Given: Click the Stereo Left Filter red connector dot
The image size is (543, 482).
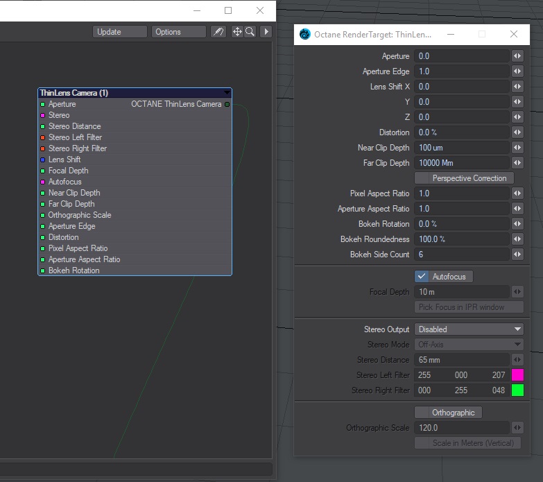Looking at the screenshot, I should pos(42,137).
